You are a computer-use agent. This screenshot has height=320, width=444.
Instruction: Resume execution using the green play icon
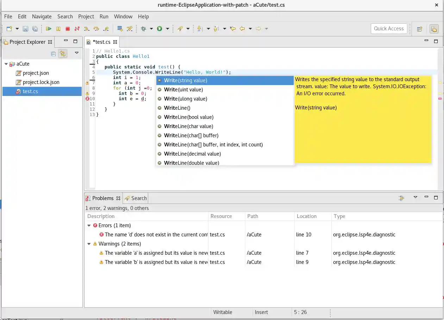click(49, 29)
